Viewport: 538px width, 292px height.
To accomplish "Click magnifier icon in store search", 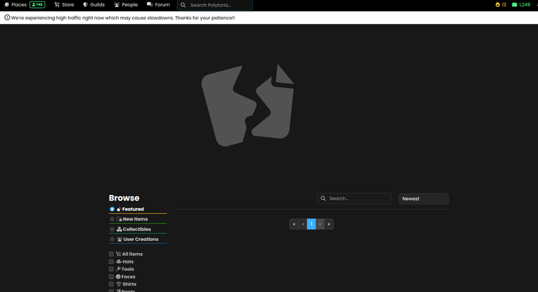I will (323, 199).
